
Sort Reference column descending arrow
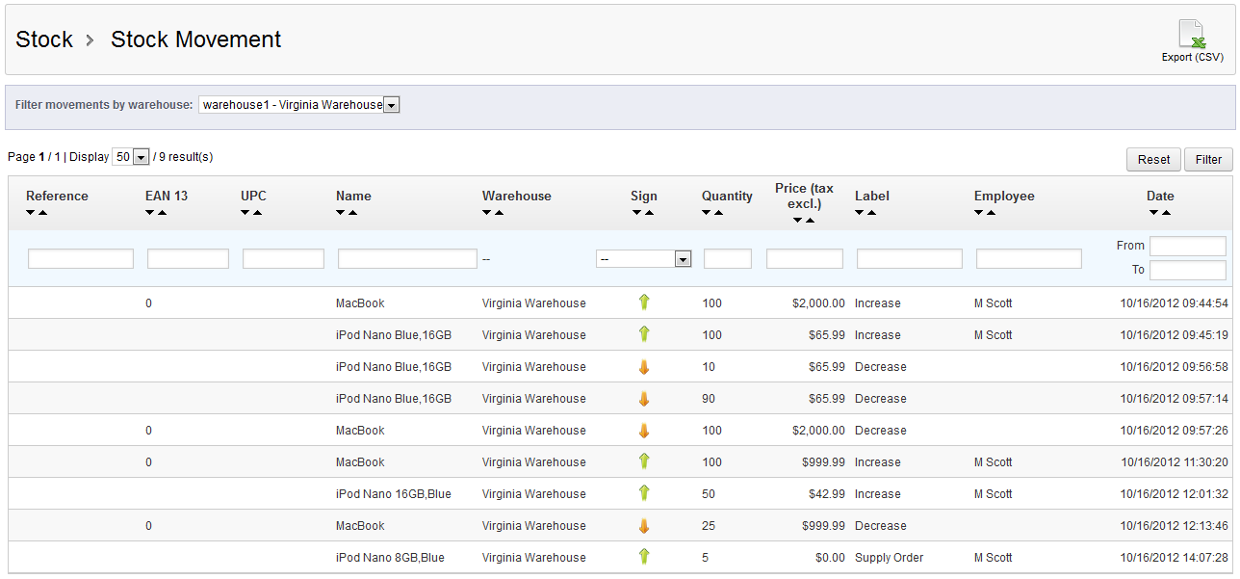point(31,213)
